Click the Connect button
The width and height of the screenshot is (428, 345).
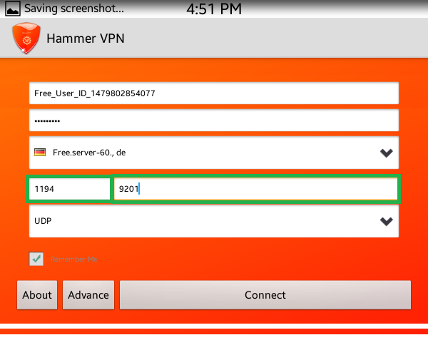point(265,295)
